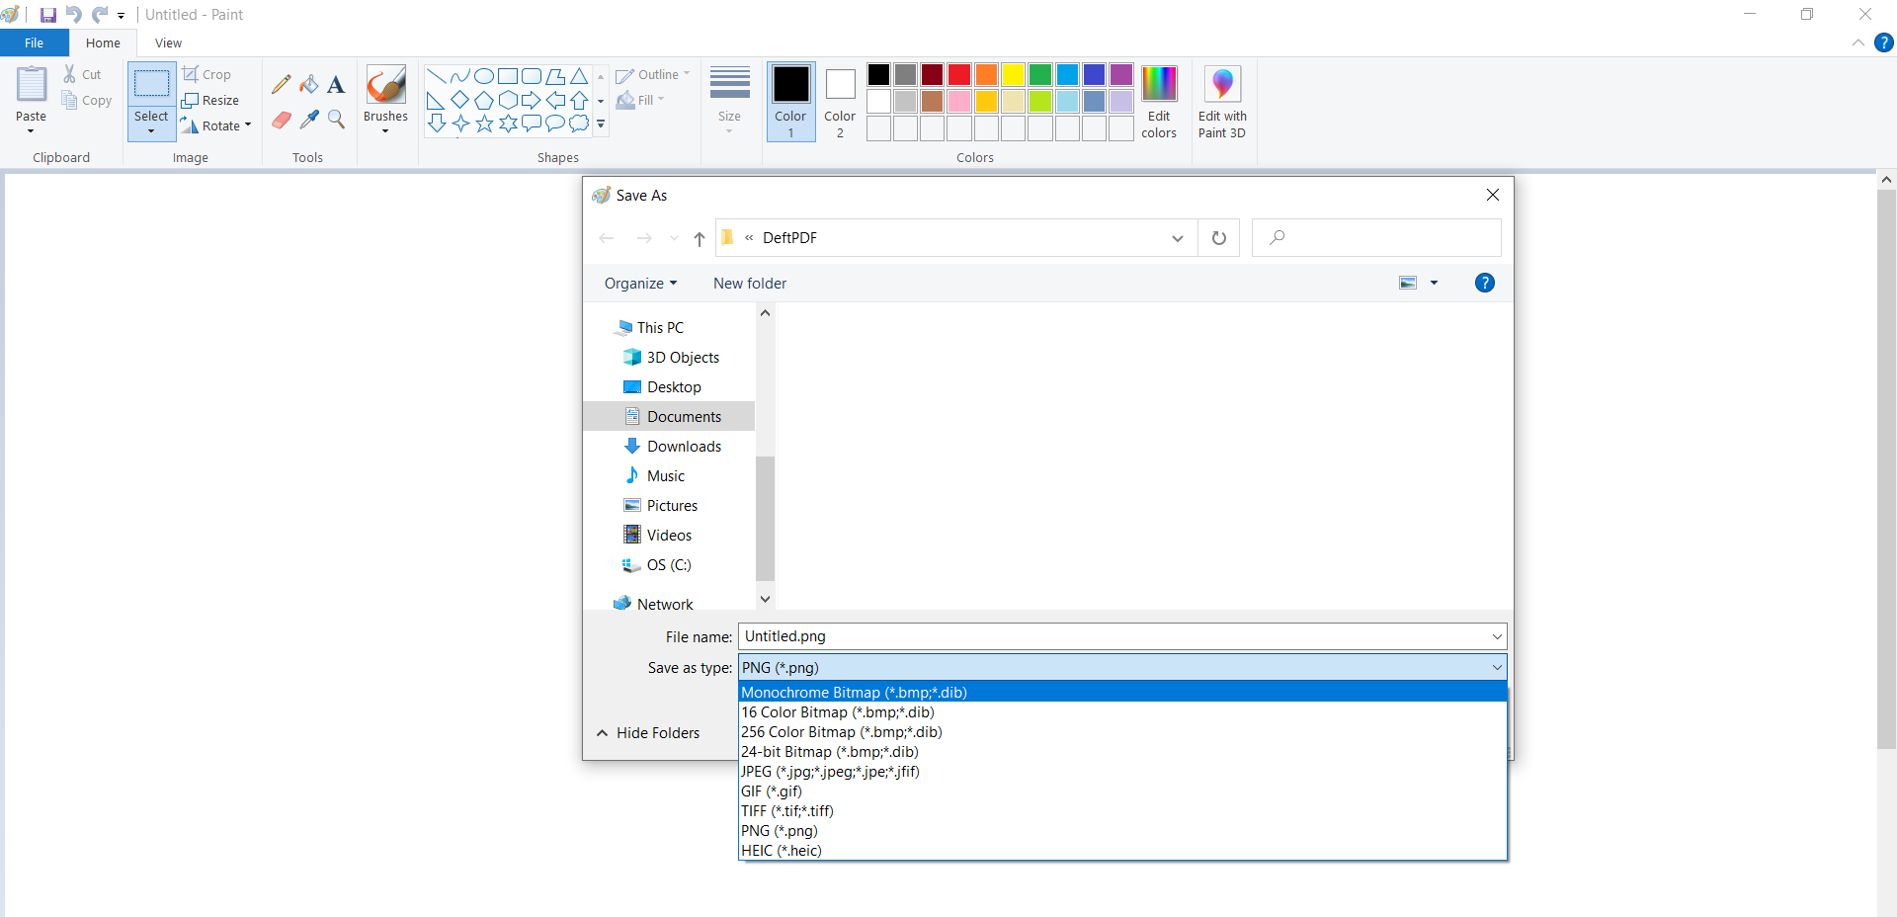Image resolution: width=1897 pixels, height=917 pixels.
Task: Click Hide Folders
Action: pyautogui.click(x=648, y=733)
